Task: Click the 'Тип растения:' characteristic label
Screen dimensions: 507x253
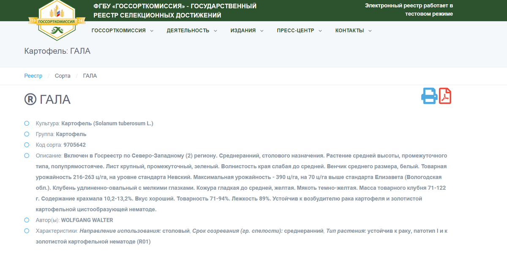Action: (346, 231)
